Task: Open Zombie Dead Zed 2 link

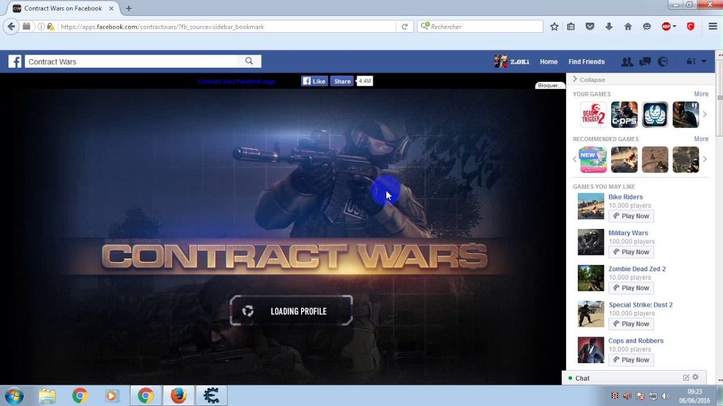Action: pyautogui.click(x=637, y=269)
